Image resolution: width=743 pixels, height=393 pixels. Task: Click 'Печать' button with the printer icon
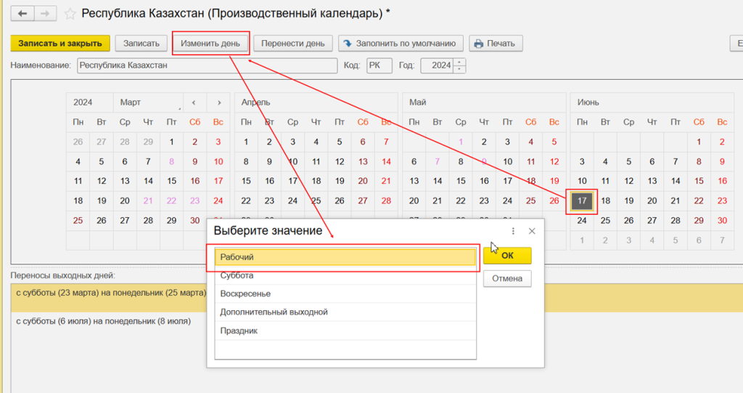[496, 44]
